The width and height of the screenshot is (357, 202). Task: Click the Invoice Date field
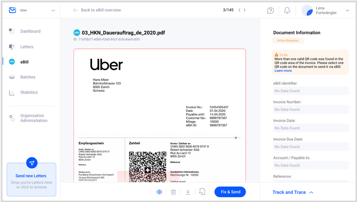click(311, 128)
